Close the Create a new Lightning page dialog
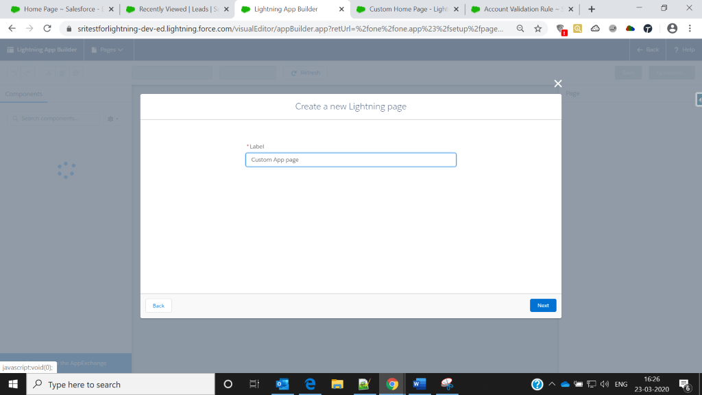The image size is (702, 395). click(558, 84)
